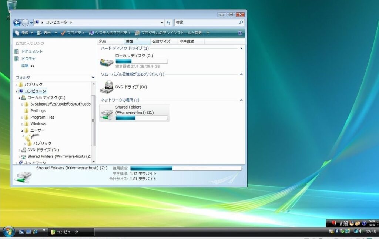Open the Recycle Bin on the desktop
The height and width of the screenshot is (239, 379).
pos(11,7)
